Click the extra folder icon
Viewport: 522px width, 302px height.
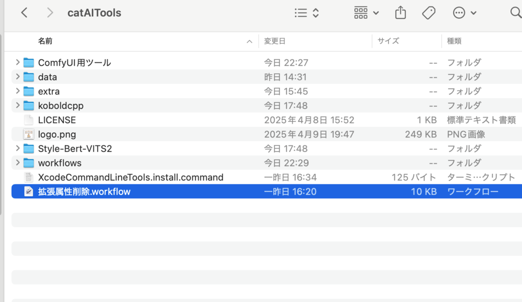(x=29, y=91)
